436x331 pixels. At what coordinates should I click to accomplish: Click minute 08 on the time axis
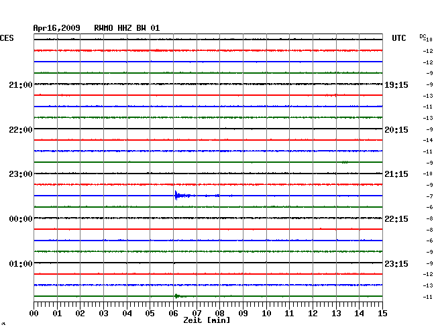(x=219, y=314)
